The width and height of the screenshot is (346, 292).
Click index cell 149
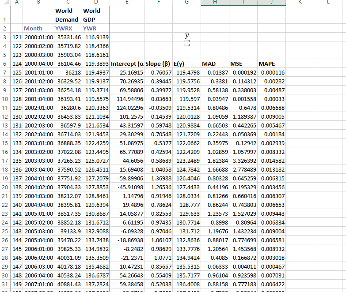click(x=16, y=285)
